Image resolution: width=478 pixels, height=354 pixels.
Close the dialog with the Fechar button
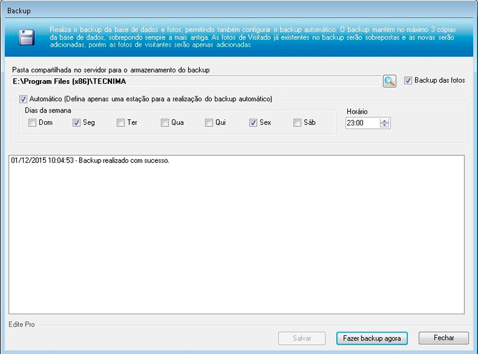click(444, 338)
